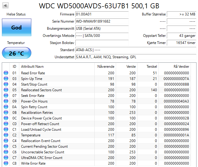The height and width of the screenshot is (167, 198).
Task: Click the status orb for Current Pending Sector Count
Action: coord(6,146)
